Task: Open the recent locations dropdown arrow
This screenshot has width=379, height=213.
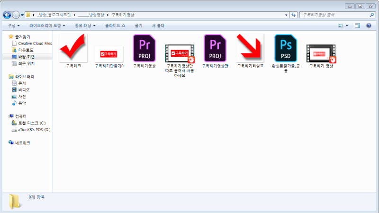Action: click(x=22, y=15)
